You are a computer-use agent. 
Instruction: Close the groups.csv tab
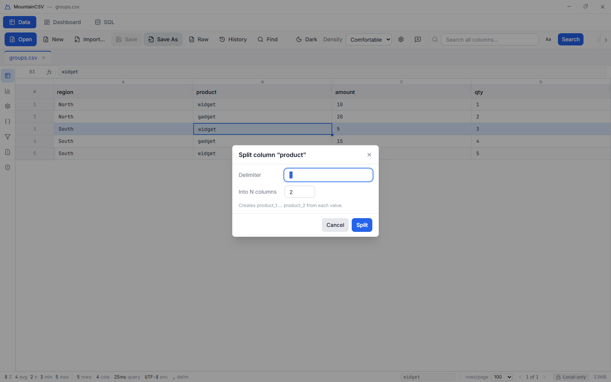[44, 58]
